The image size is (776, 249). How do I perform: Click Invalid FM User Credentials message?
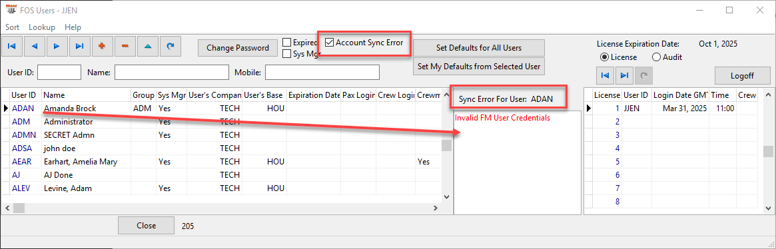[503, 118]
